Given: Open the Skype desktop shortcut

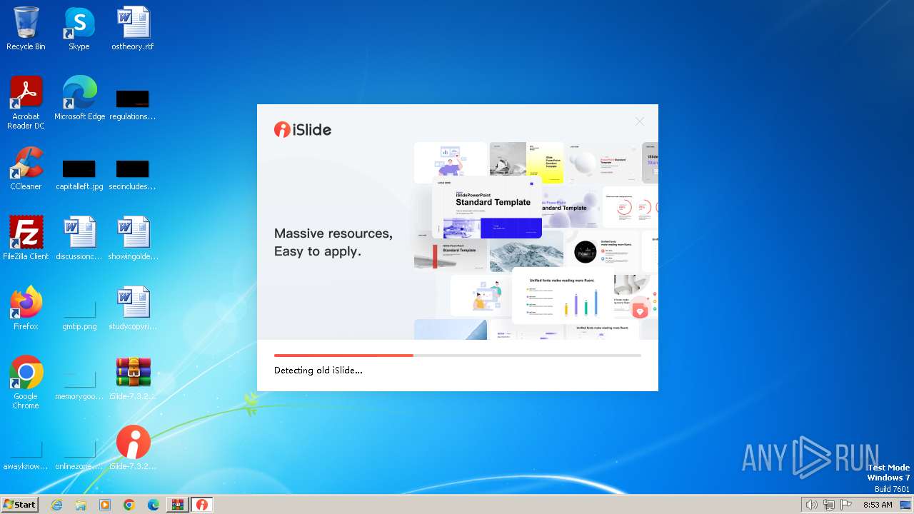Looking at the screenshot, I should pos(79,29).
